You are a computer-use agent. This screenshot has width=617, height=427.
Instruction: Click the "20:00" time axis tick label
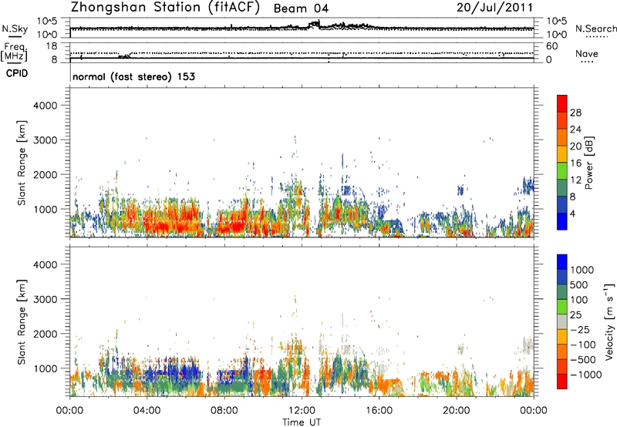pos(456,411)
